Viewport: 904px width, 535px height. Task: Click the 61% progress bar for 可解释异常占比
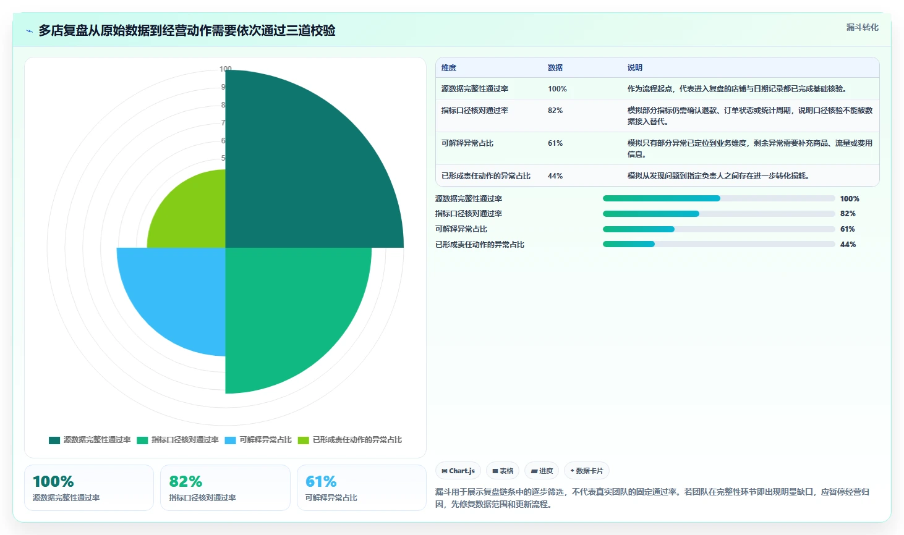[719, 229]
